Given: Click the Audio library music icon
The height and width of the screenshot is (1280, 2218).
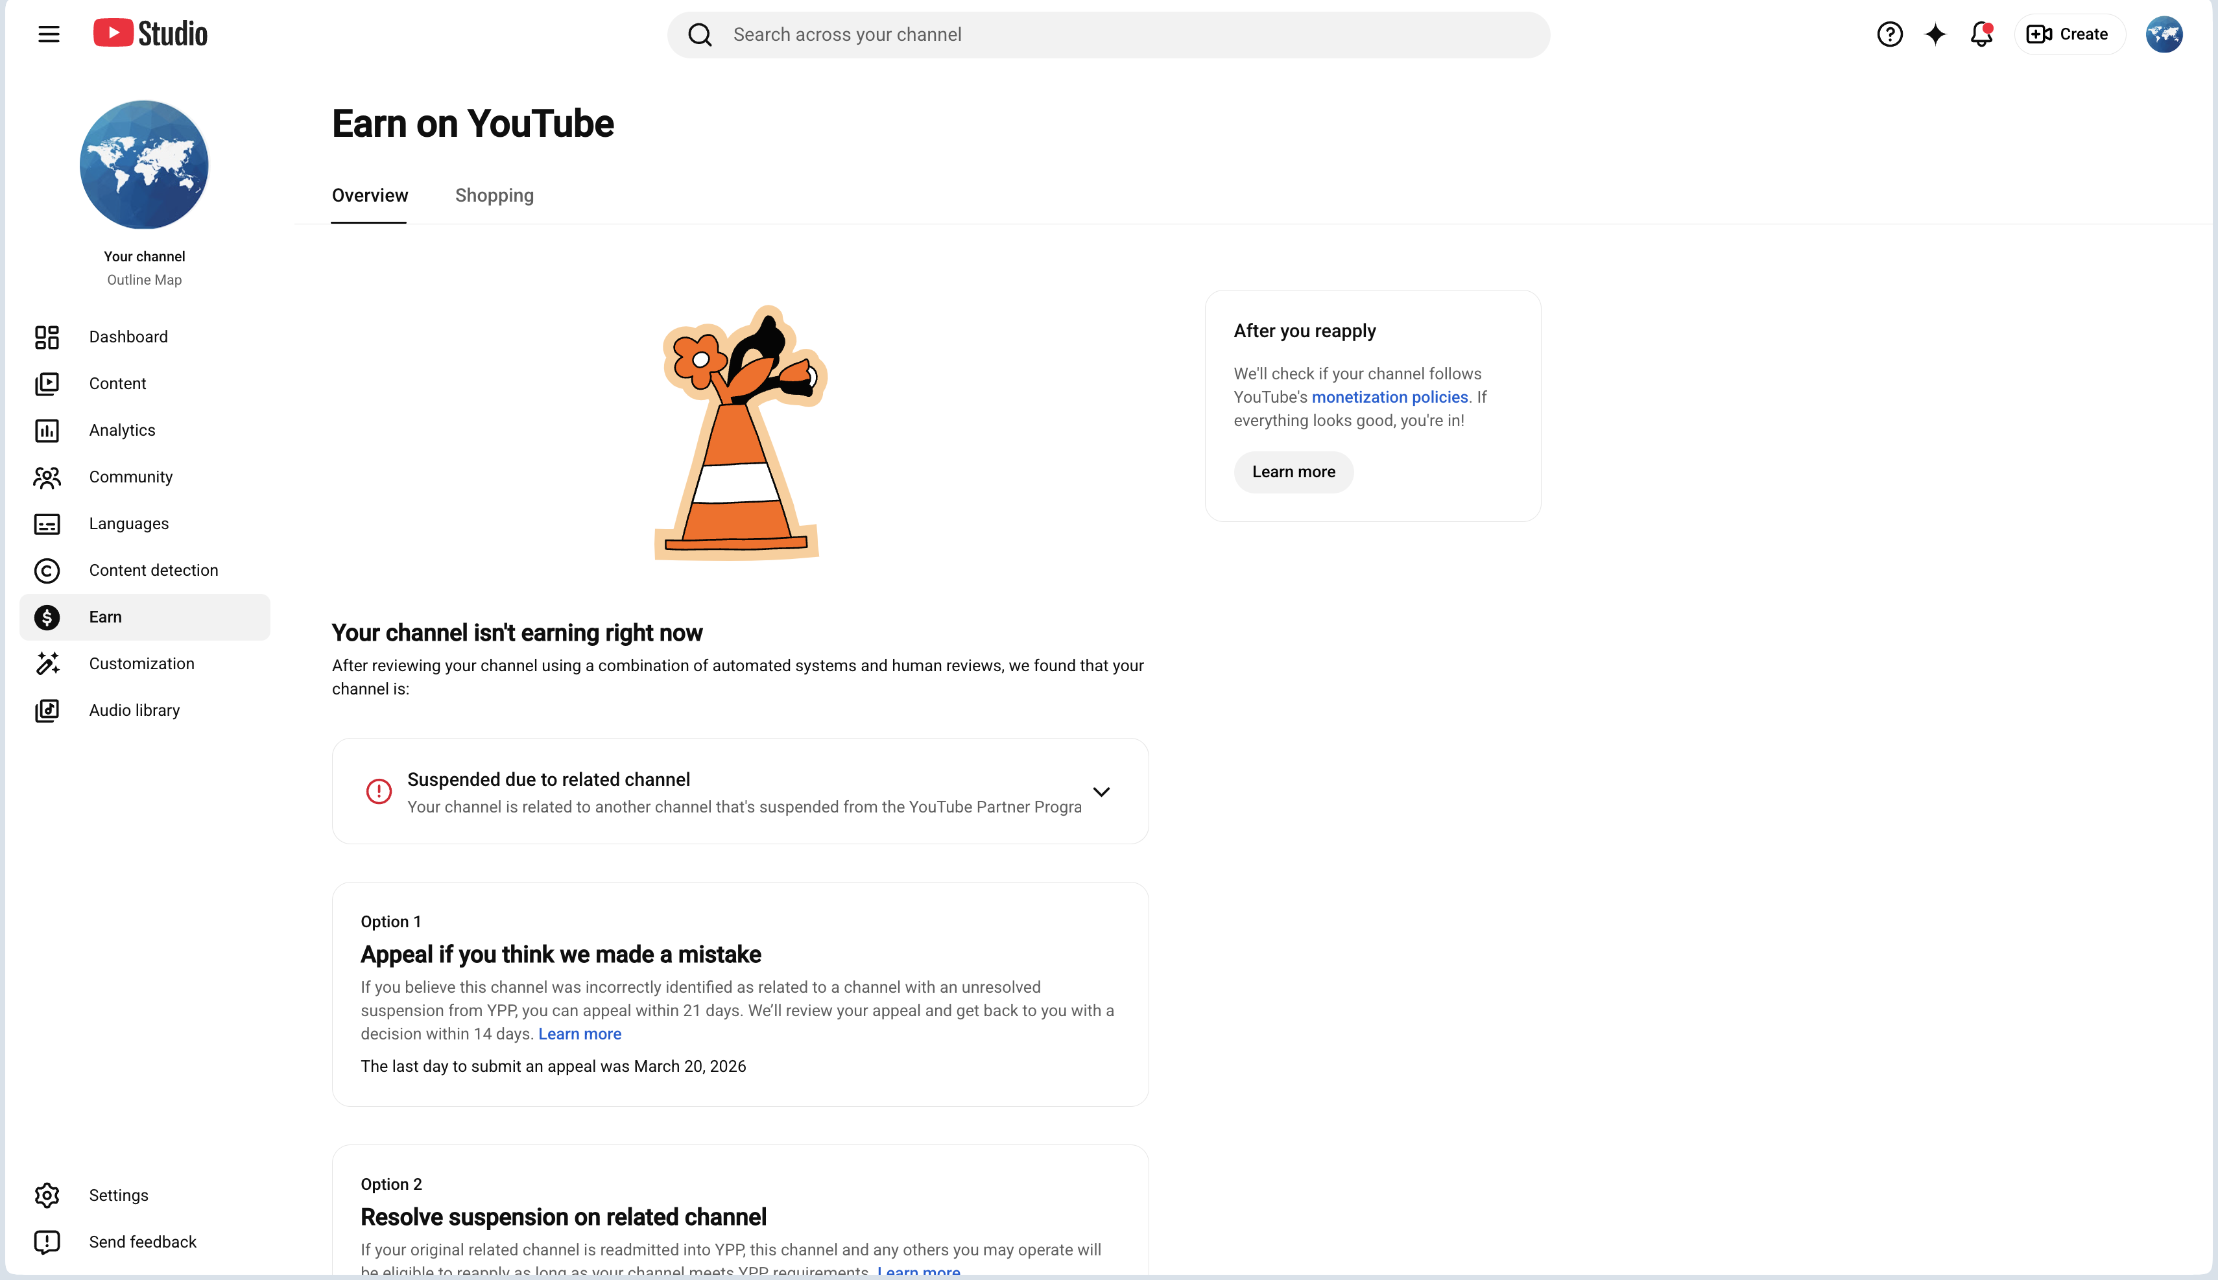Looking at the screenshot, I should tap(47, 710).
